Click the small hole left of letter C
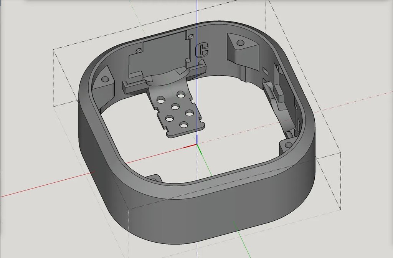 (x=190, y=36)
